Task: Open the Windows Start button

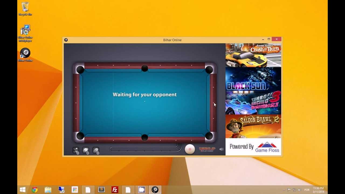Action: (x=23, y=190)
